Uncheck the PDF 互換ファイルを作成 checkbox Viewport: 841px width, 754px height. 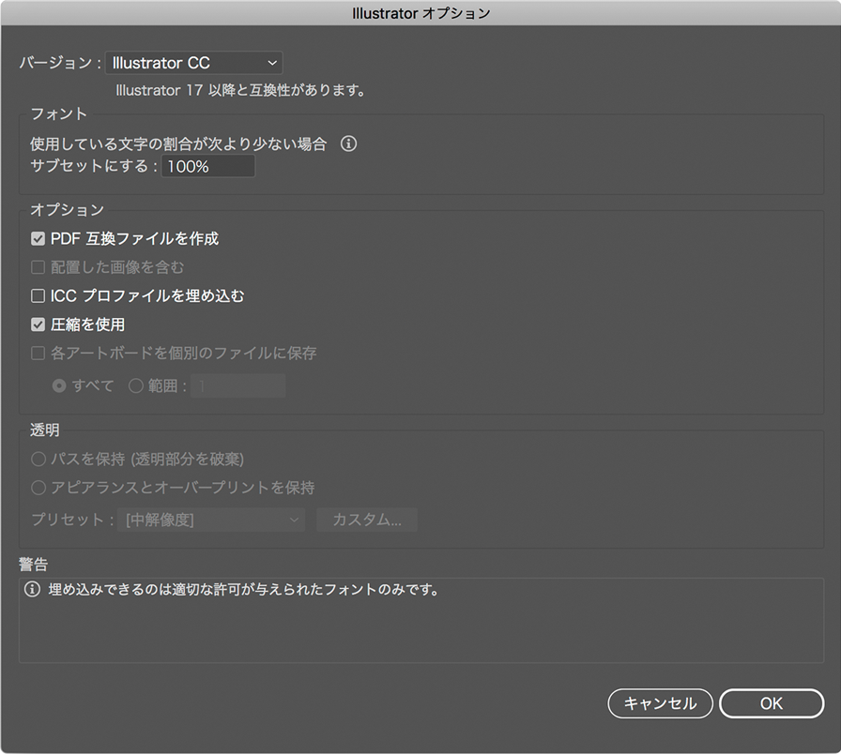pyautogui.click(x=38, y=239)
